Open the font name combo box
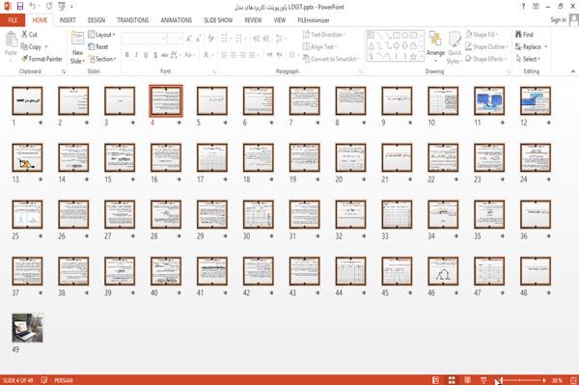Screen dimensions: 579x385 tap(144, 39)
